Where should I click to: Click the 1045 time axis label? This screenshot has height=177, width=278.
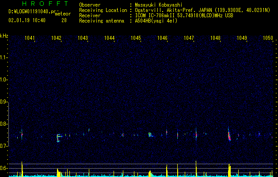tap(136, 38)
